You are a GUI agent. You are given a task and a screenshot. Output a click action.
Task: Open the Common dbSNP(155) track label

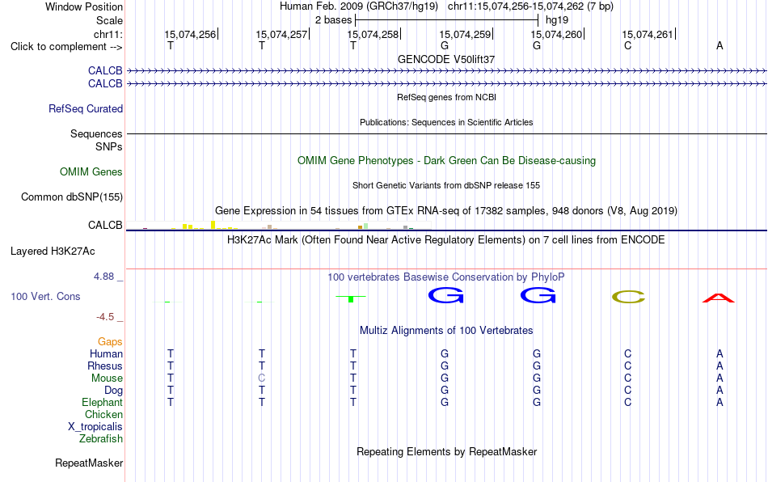(x=71, y=197)
